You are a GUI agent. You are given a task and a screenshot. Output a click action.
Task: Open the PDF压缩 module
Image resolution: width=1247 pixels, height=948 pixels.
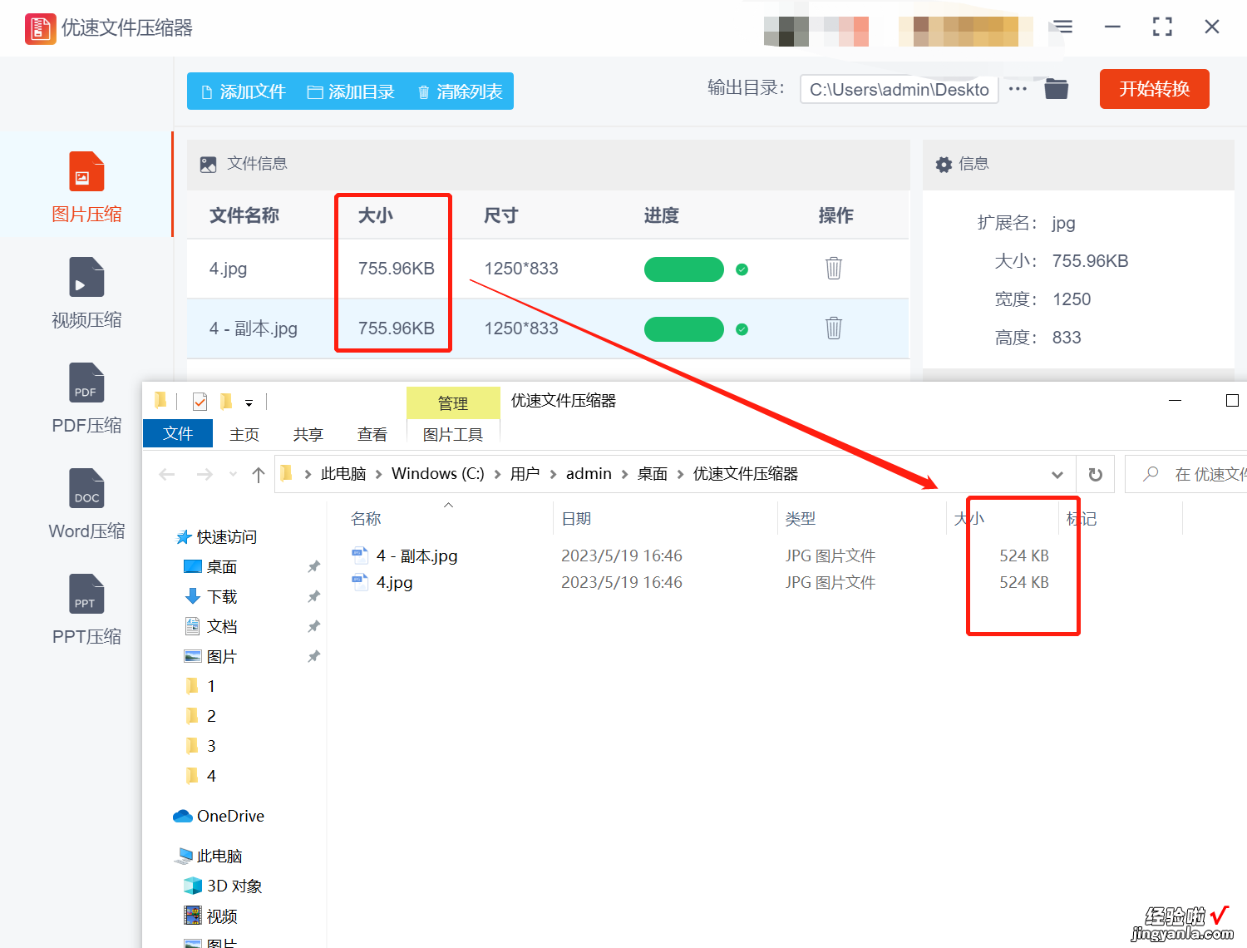[x=86, y=399]
